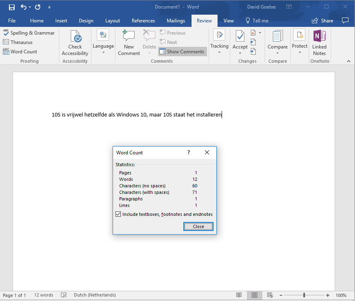Click the Redo/Repeat icon

point(37,7)
